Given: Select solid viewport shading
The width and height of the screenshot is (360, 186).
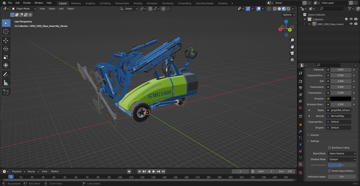Looking at the screenshot, I should (279, 9).
